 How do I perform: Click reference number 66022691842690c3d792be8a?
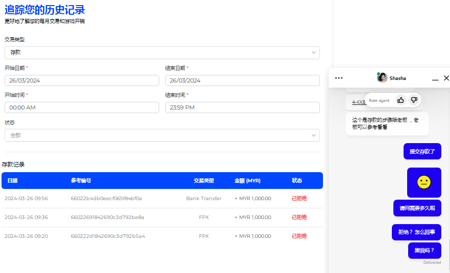click(107, 217)
